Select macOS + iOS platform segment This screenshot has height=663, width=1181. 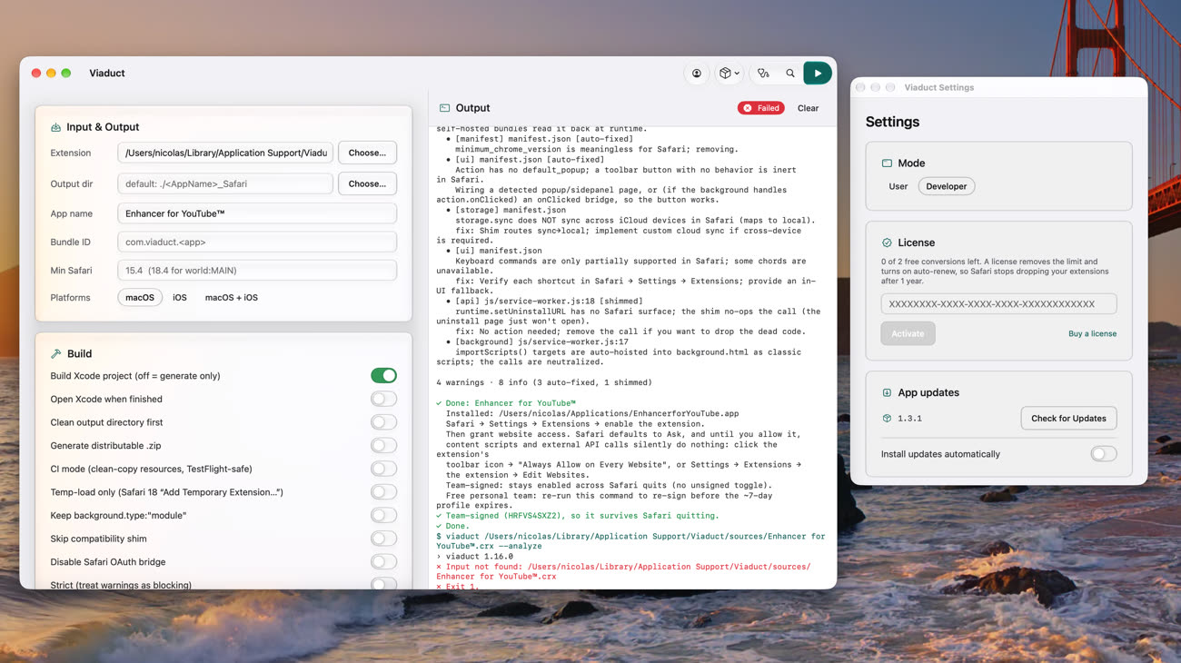coord(232,297)
